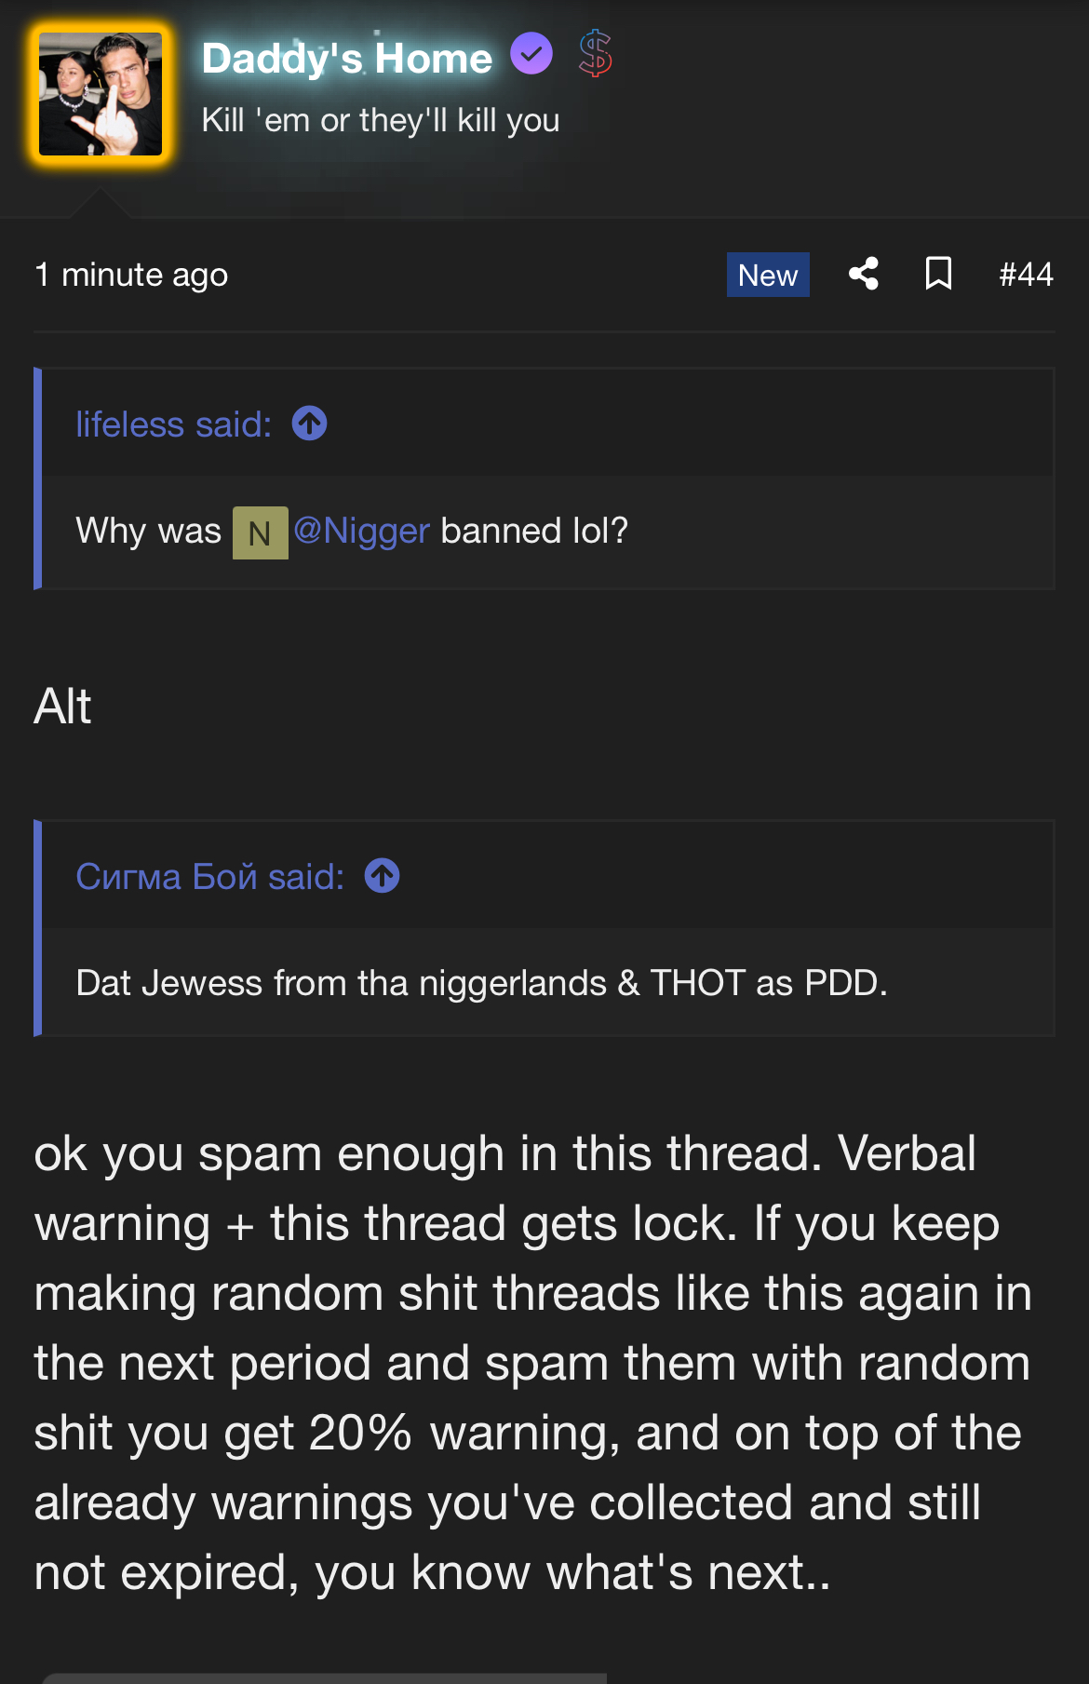Click the "Alt" reply text
The image size is (1089, 1684).
coord(62,707)
